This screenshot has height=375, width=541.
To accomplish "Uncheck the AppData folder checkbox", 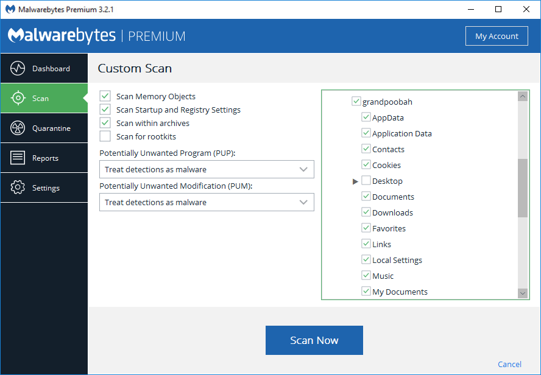I will 366,117.
